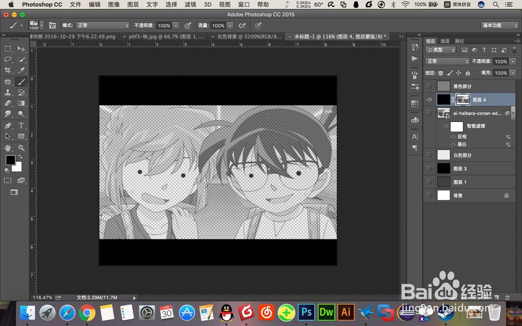Hide the 智能滤镜 smart filters

[x=446, y=126]
